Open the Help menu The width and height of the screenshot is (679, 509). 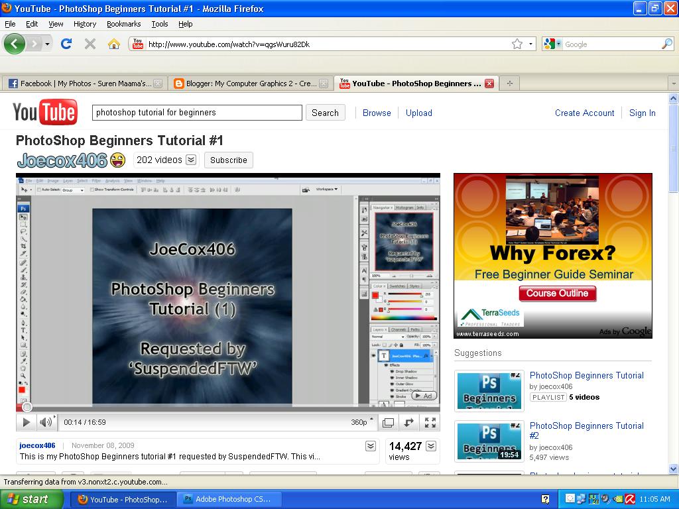click(x=186, y=24)
